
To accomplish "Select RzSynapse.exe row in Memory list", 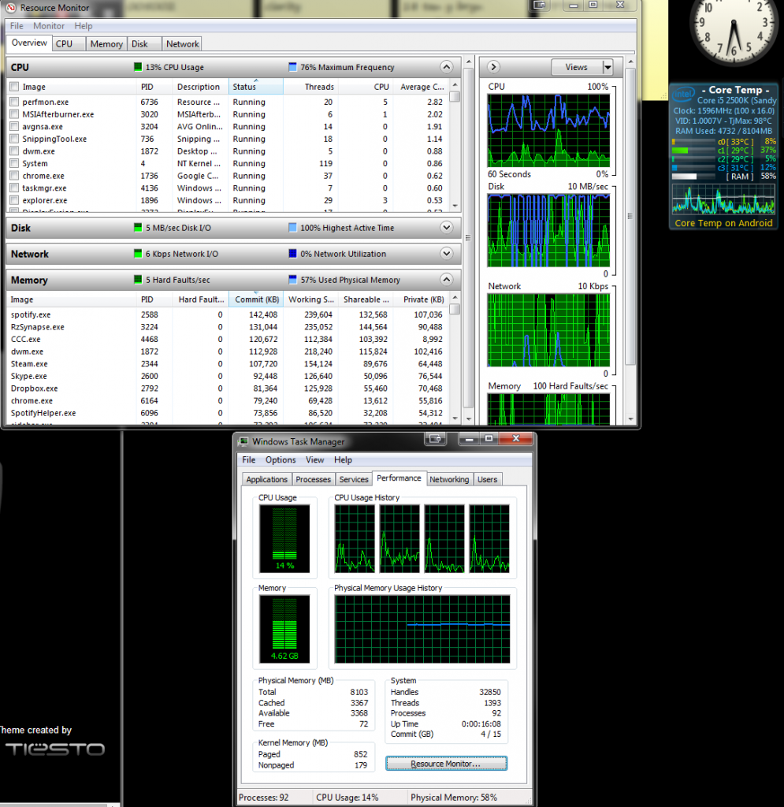I will [228, 327].
